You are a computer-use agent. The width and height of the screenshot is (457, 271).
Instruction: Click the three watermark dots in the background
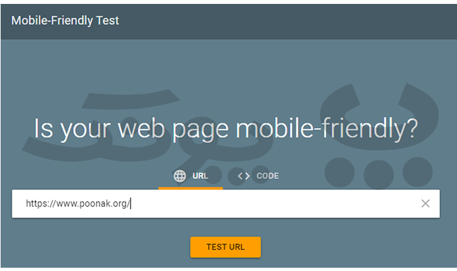point(379,173)
